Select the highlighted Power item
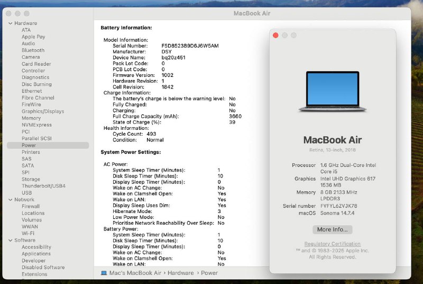This screenshot has height=284, width=423. [48, 145]
